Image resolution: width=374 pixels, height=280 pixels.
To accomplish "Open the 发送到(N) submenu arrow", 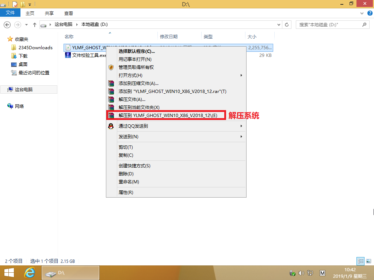I will point(241,136).
